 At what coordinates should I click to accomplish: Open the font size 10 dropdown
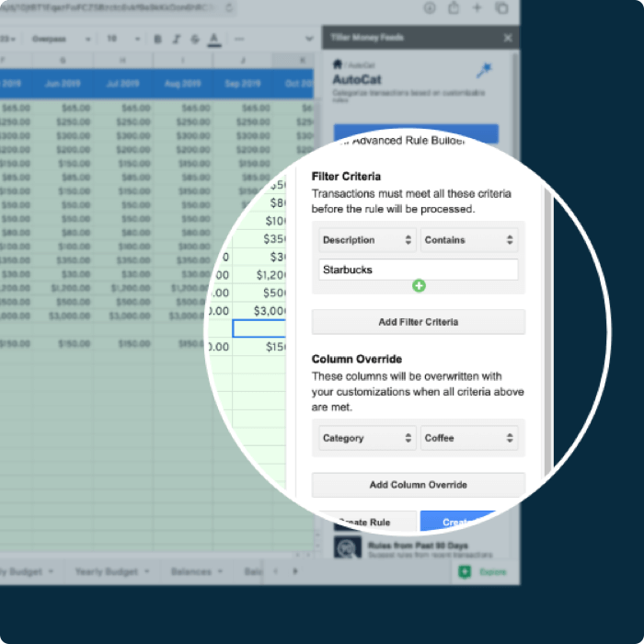click(123, 39)
